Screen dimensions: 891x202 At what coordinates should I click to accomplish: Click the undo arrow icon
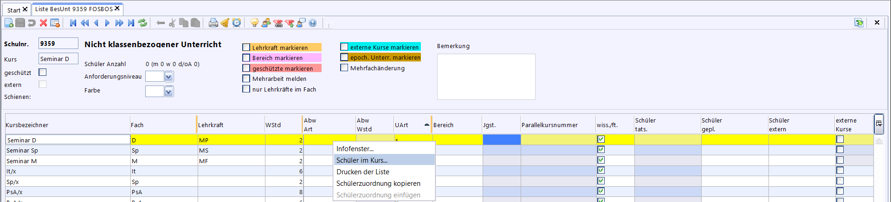click(x=32, y=23)
